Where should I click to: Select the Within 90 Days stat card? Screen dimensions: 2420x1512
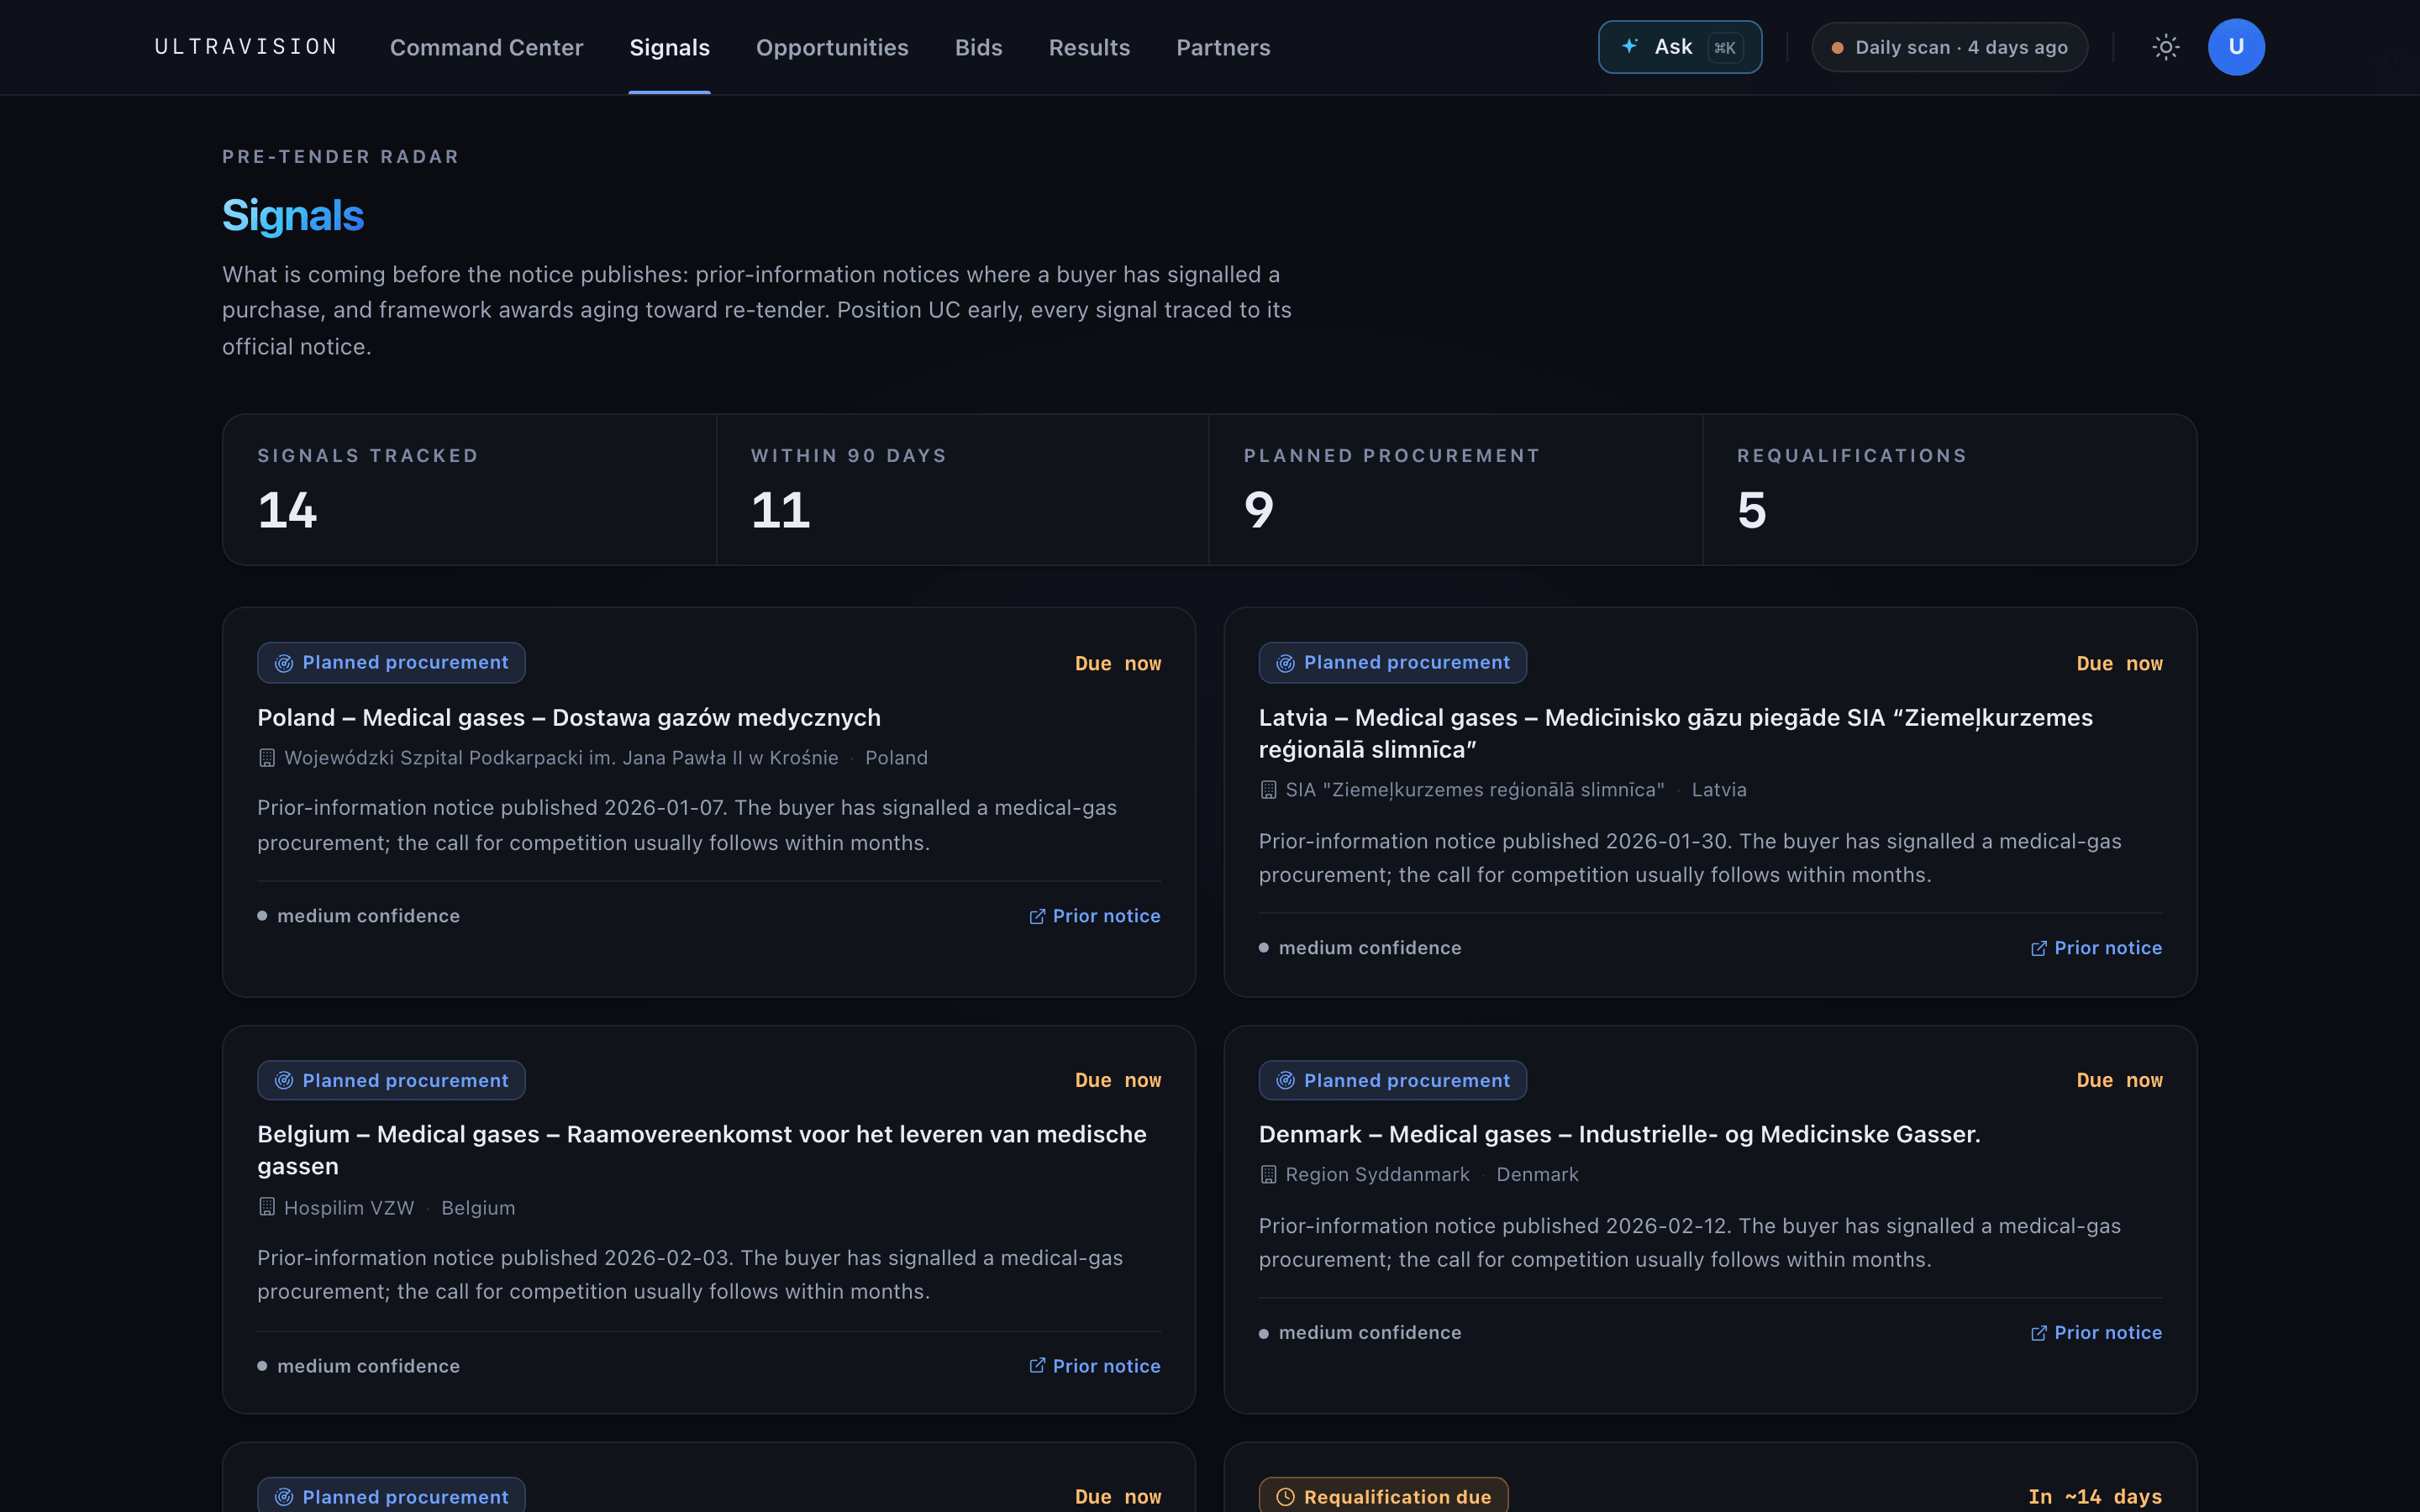click(x=962, y=490)
